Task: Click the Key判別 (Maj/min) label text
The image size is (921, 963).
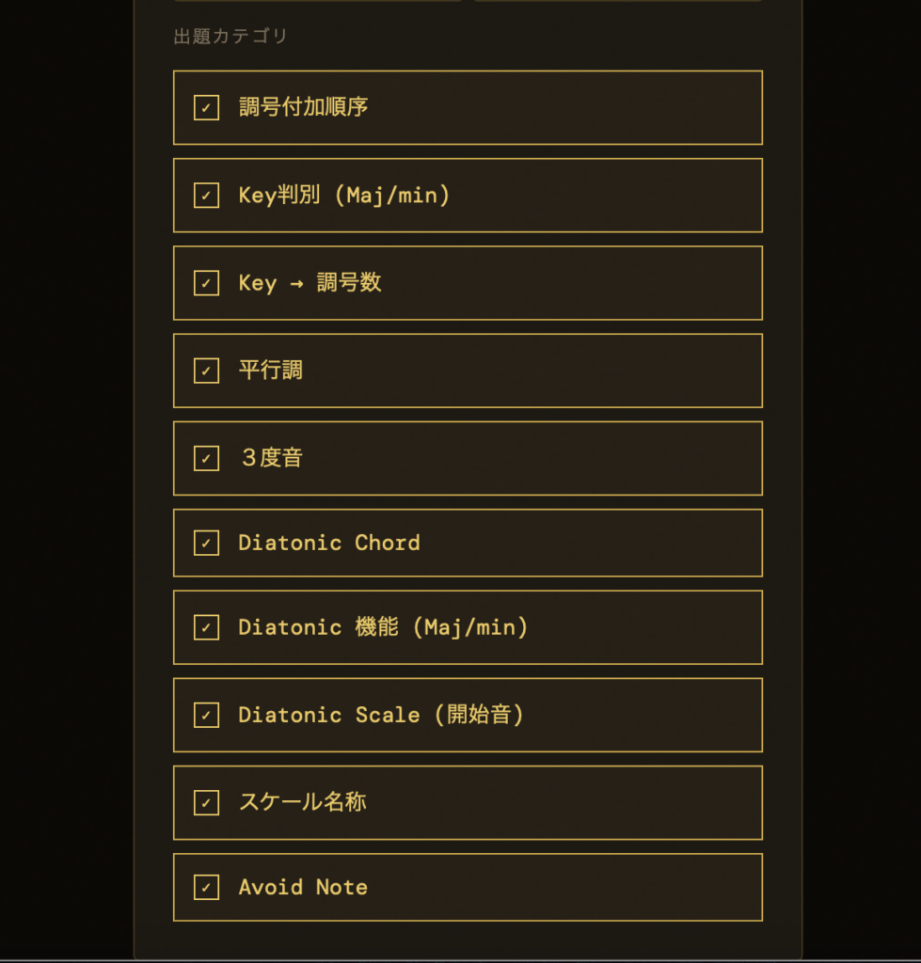Action: tap(344, 196)
